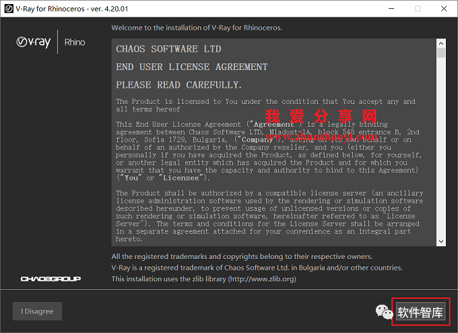Click the I Disagree button

[x=37, y=311]
